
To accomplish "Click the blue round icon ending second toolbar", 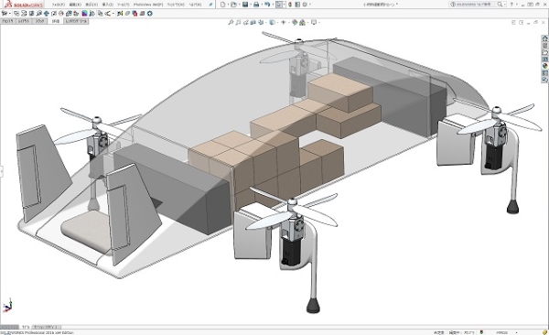I will (x=149, y=14).
